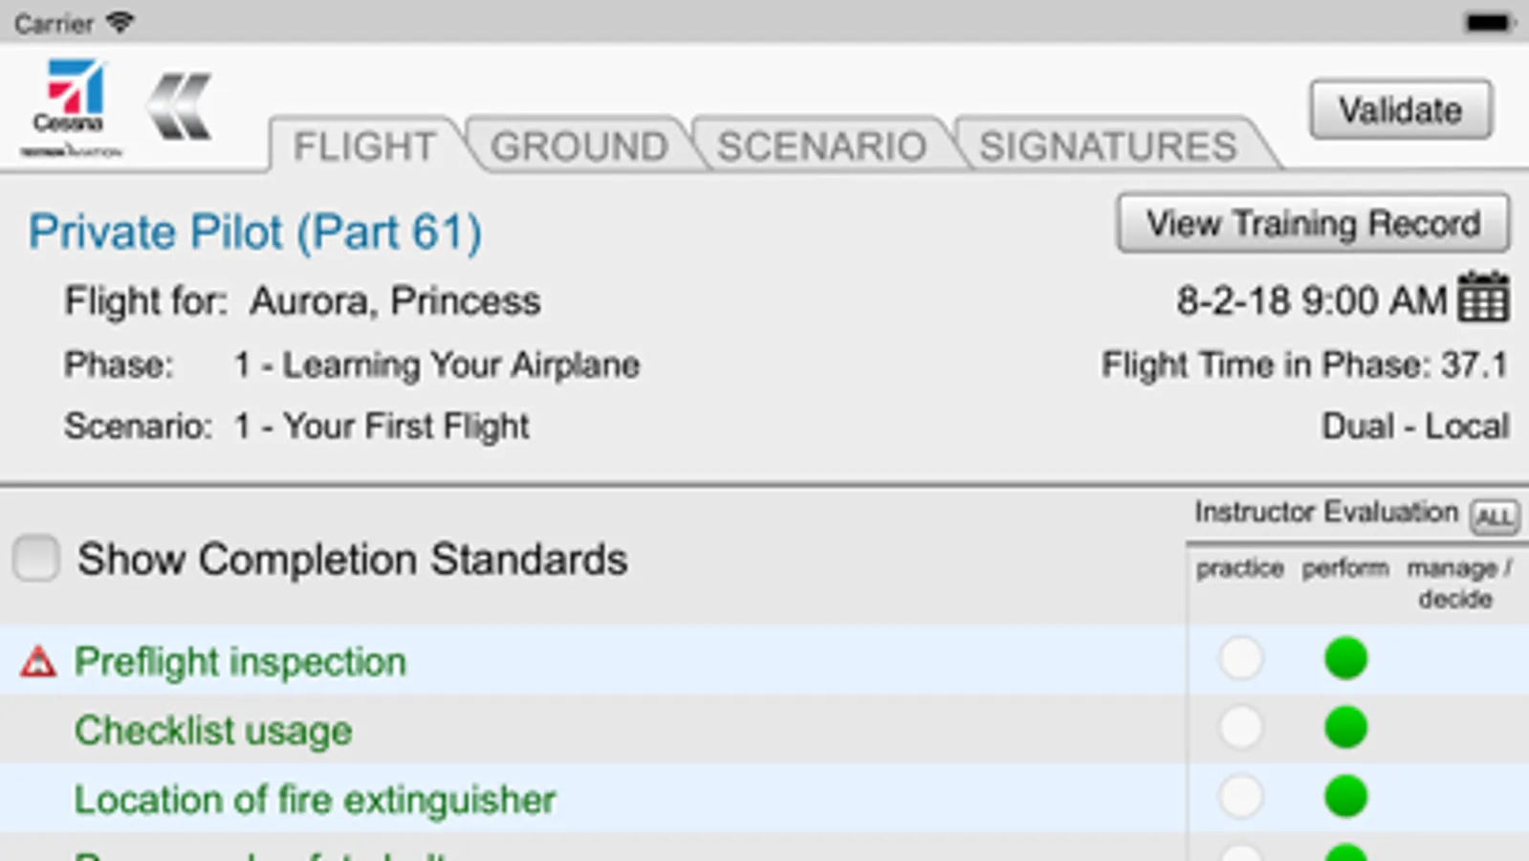Viewport: 1529px width, 861px height.
Task: Switch to the FLIGHT tab
Action: click(x=364, y=146)
